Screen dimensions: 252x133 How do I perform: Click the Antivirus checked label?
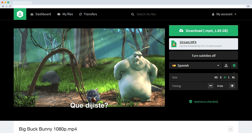tap(206, 102)
